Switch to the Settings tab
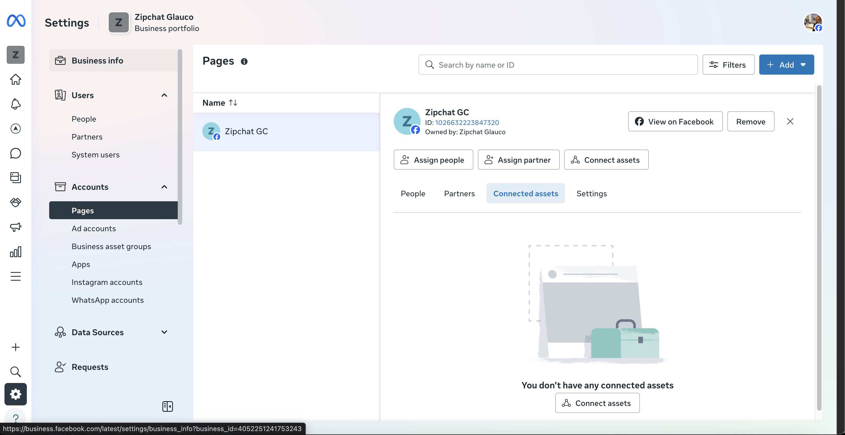This screenshot has width=845, height=435. (x=592, y=193)
